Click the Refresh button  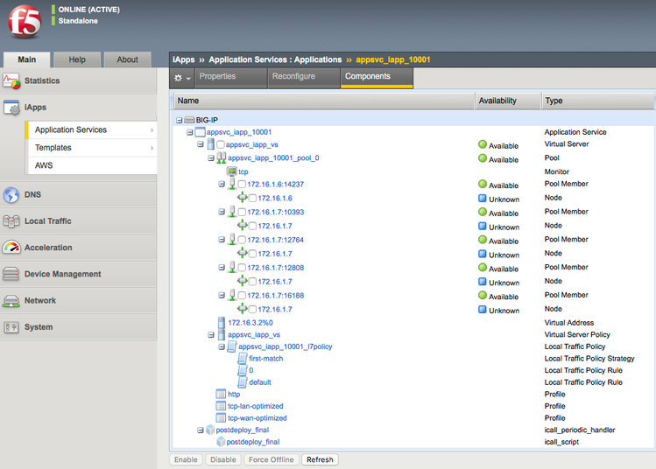[x=320, y=459]
